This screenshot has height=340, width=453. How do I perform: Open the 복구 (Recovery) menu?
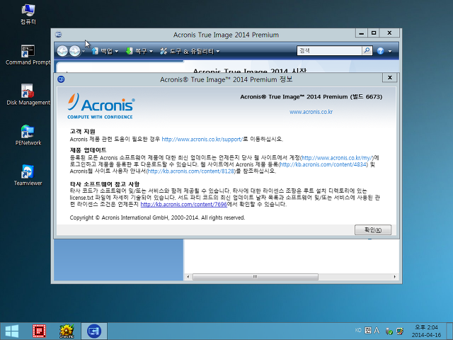pos(139,51)
